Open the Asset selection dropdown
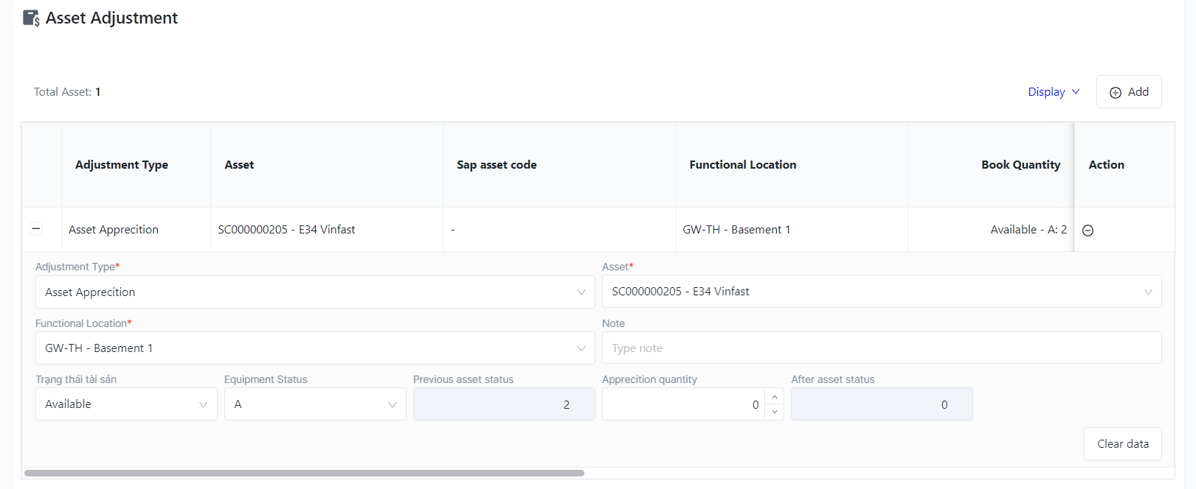Viewport: 1196px width, 489px height. (882, 292)
